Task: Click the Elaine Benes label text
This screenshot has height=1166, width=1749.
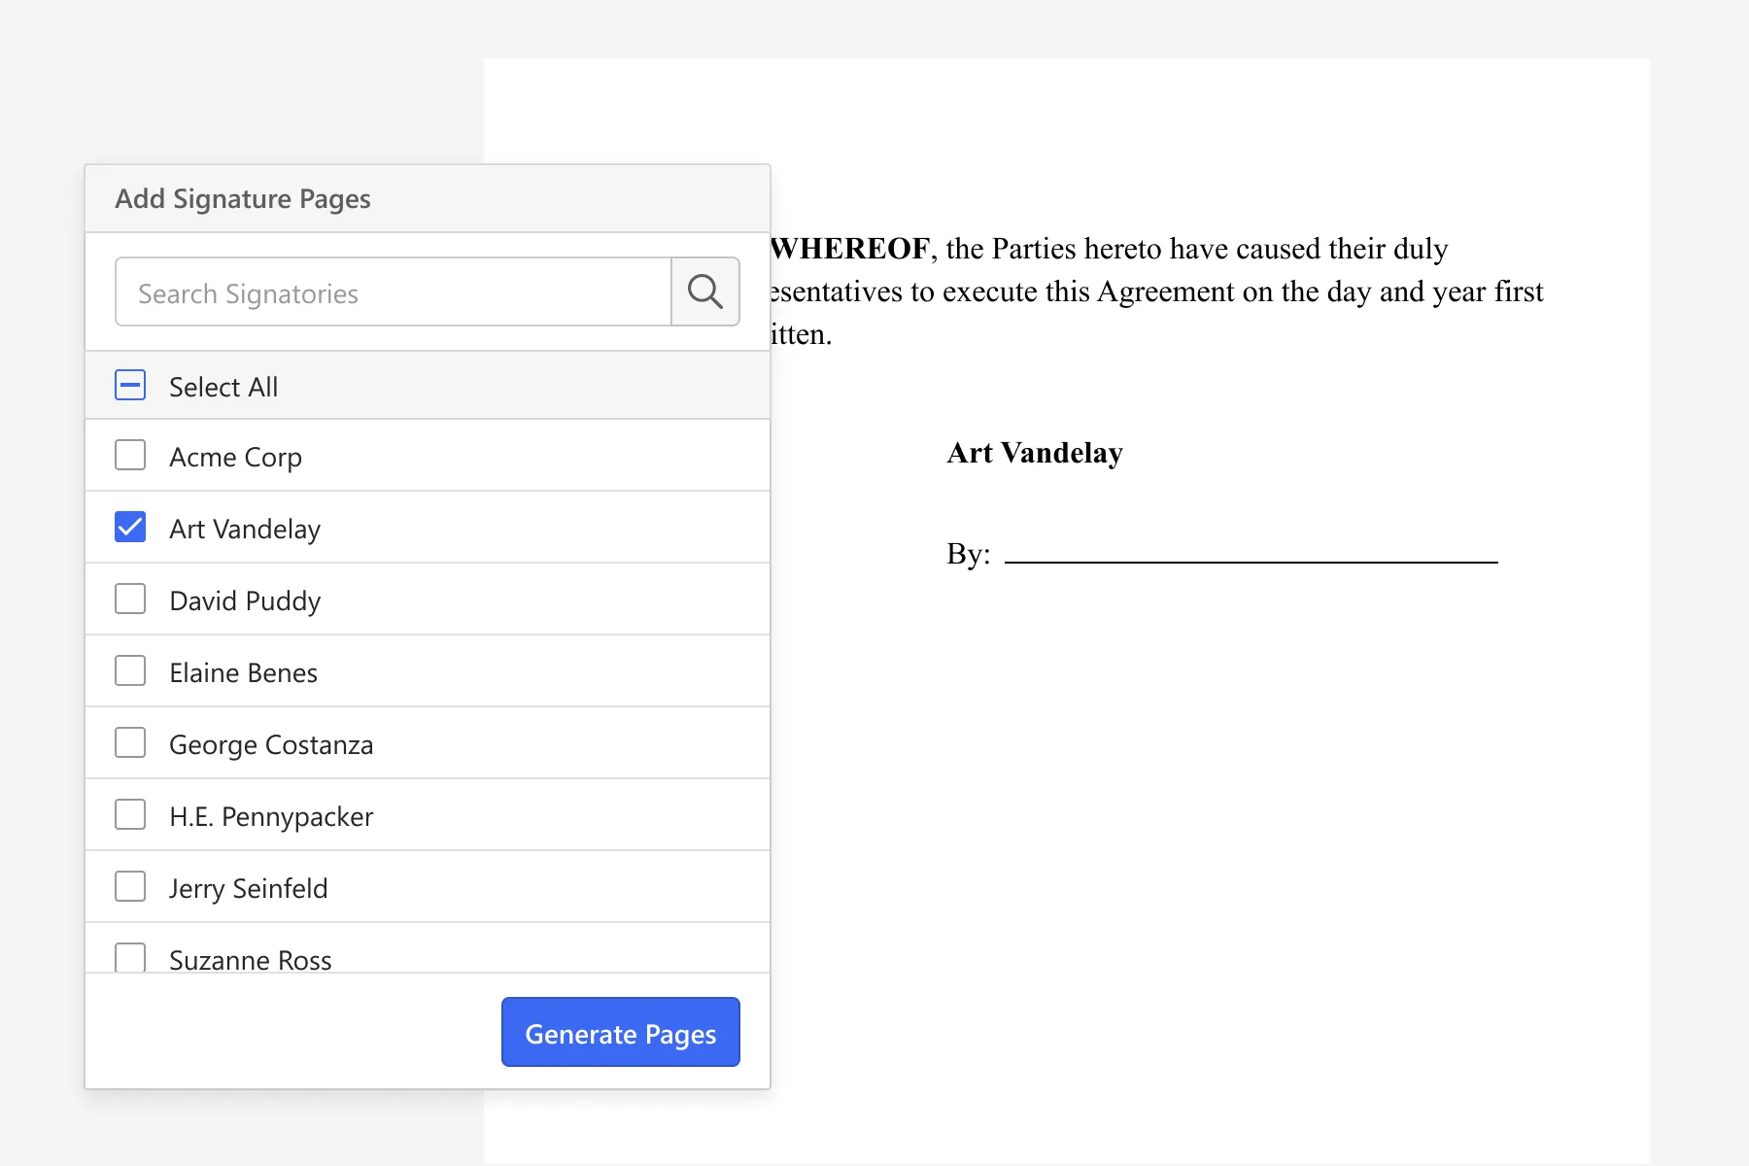Action: click(x=243, y=672)
